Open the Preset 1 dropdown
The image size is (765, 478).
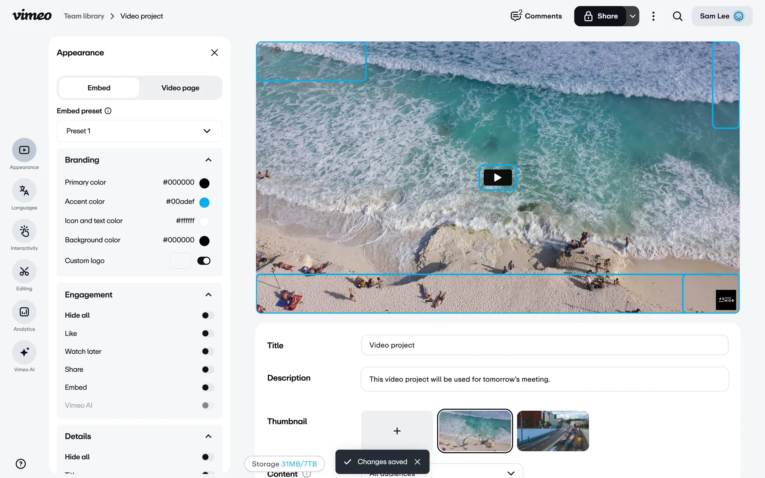click(x=139, y=131)
